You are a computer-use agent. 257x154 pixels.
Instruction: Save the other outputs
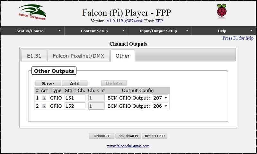(48, 83)
